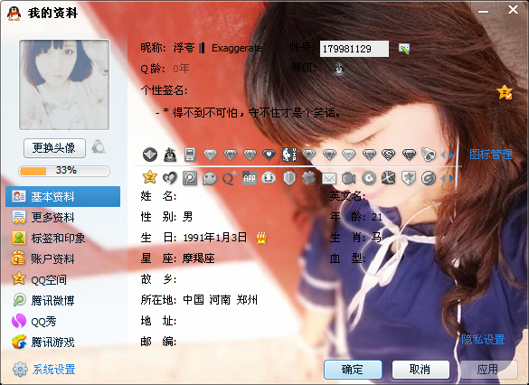529x385 pixels.
Task: Page the bottom icon row left
Action: click(x=443, y=178)
